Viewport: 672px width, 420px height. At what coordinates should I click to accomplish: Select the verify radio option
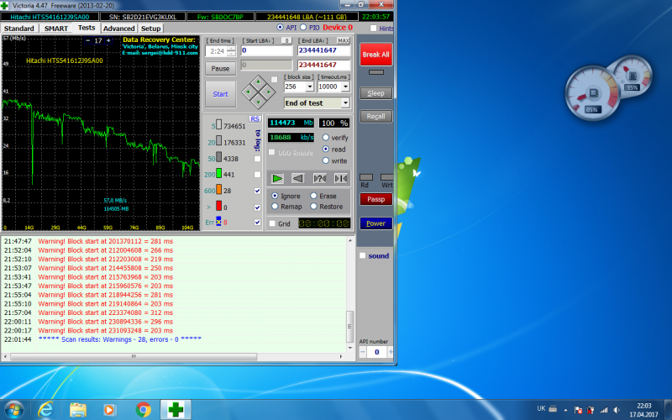(x=326, y=137)
